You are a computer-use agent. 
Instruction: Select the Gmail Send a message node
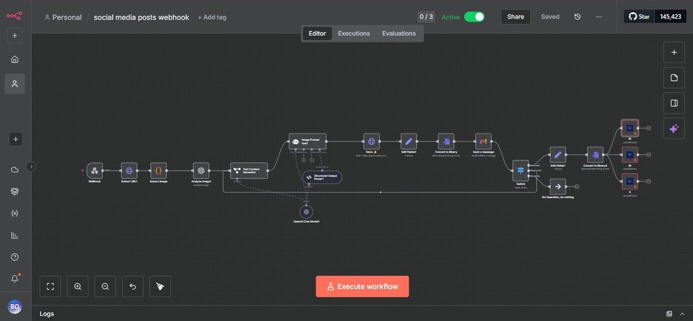tap(483, 141)
